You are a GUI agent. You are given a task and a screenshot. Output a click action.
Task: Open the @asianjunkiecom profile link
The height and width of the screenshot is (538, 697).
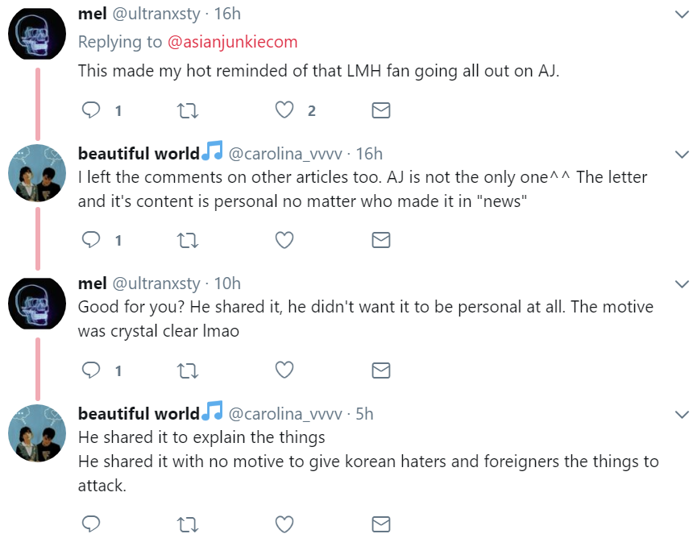231,42
